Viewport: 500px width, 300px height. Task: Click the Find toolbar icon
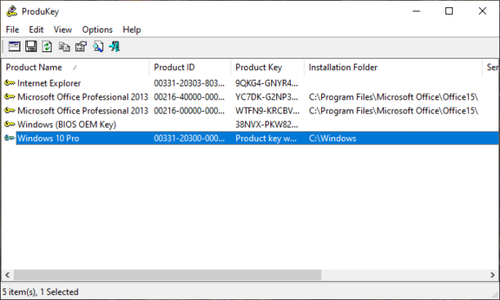[98, 46]
